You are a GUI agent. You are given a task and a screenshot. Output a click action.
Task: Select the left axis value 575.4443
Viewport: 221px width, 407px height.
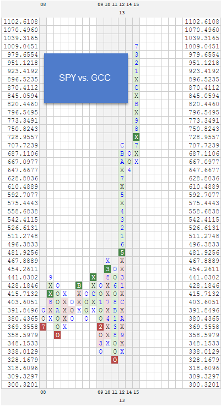pyautogui.click(x=23, y=203)
